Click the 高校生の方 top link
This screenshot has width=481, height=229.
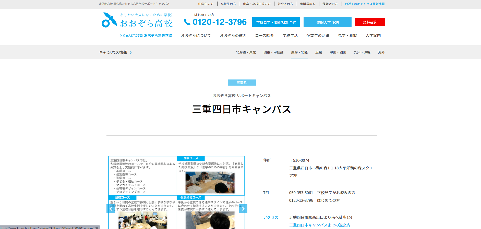coord(228,4)
